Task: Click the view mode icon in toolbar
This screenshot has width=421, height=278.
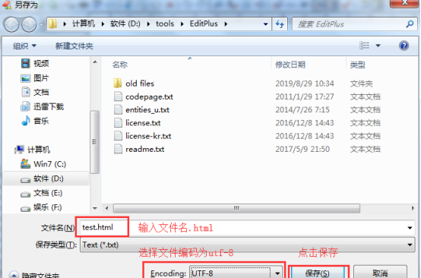Action: click(x=364, y=46)
